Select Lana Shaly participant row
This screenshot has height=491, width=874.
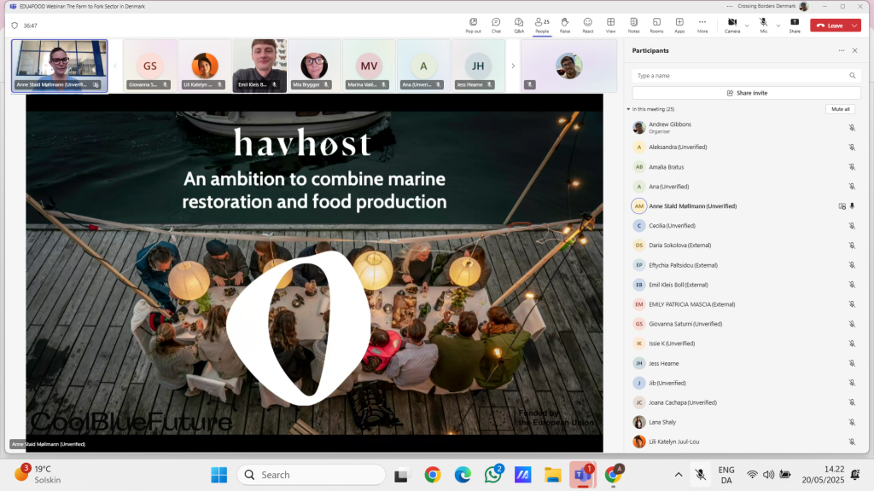tap(744, 422)
